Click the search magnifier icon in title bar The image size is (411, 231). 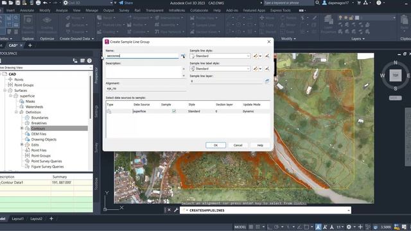pos(317,3)
